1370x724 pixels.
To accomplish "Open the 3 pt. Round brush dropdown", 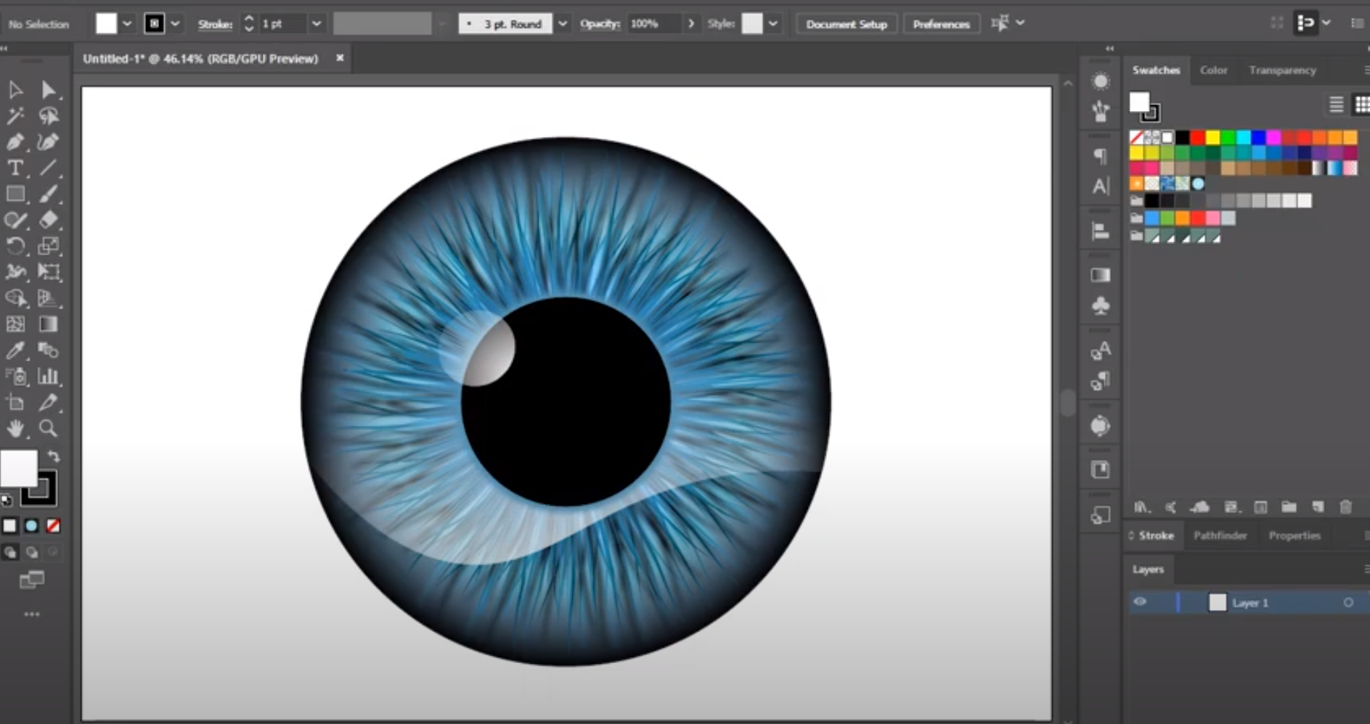I will [563, 23].
